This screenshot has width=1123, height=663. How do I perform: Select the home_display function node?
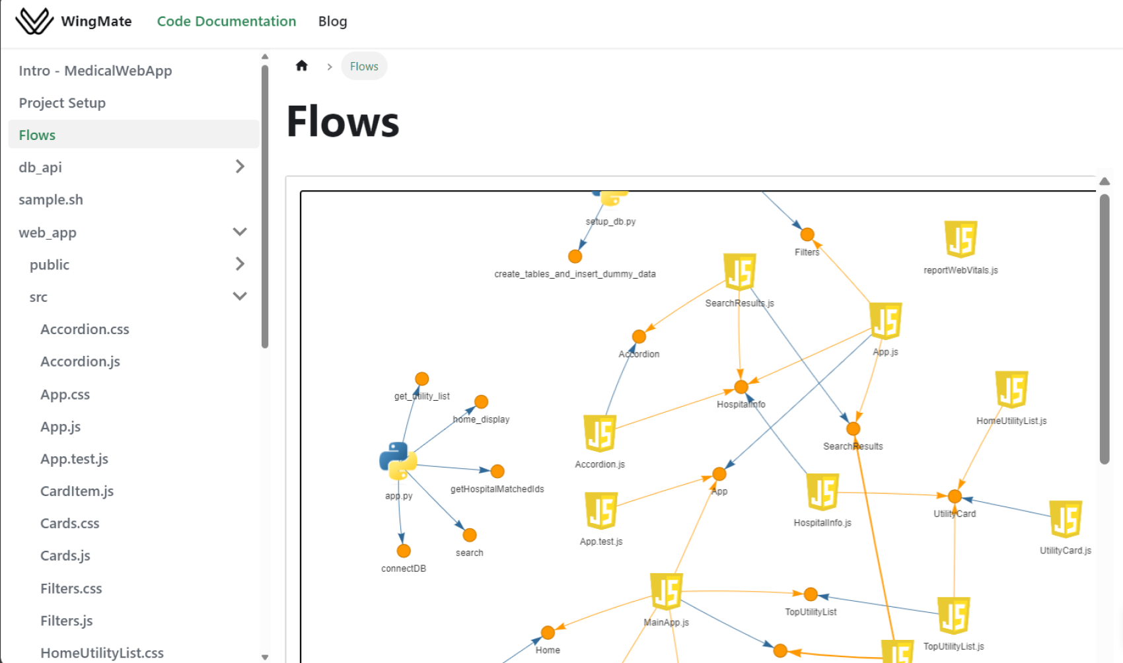(482, 401)
